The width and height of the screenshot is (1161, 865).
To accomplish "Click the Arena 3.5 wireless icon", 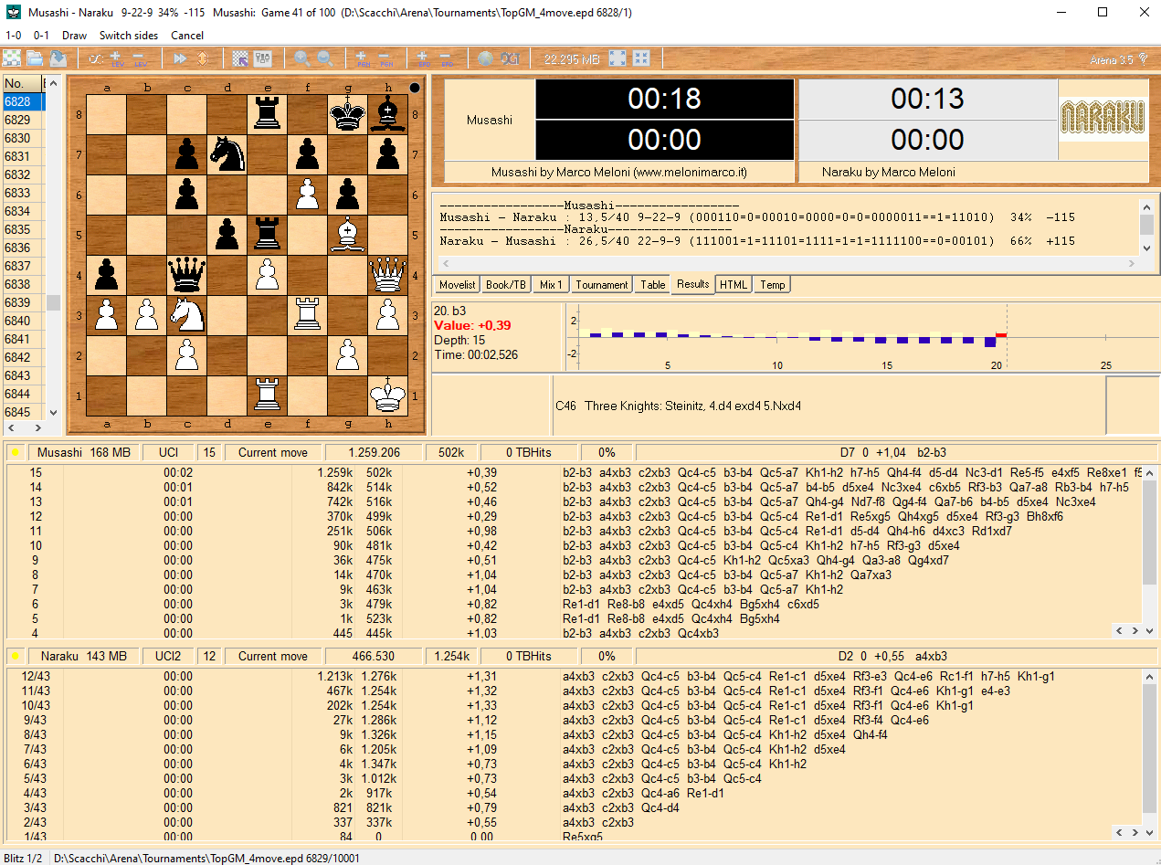I will point(1143,58).
